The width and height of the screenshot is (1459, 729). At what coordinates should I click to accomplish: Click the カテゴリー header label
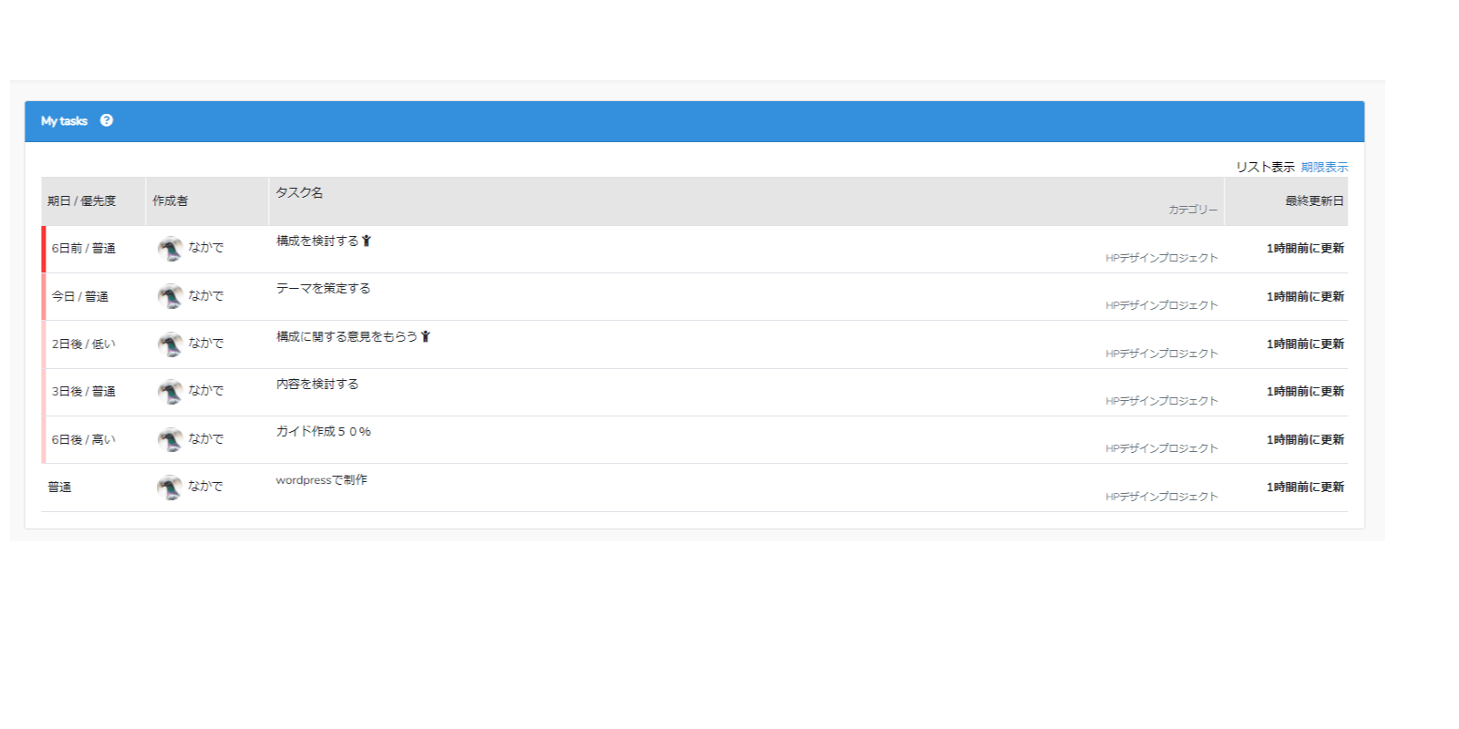pos(1193,210)
